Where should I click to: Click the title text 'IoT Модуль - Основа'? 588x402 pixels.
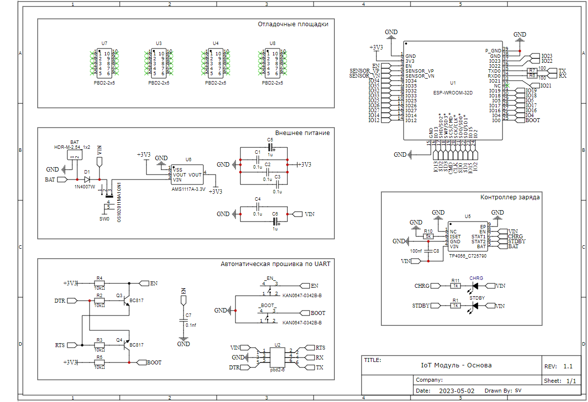coord(456,365)
